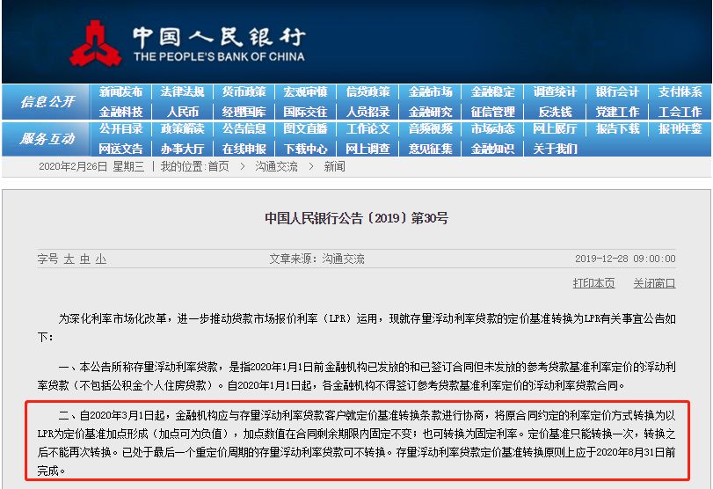The image size is (713, 489).
Task: Select the 信息公开 category tab
Action: 47,102
